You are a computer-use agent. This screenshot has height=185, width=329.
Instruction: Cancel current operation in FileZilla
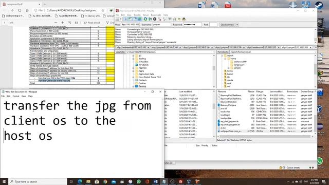coord(155,19)
